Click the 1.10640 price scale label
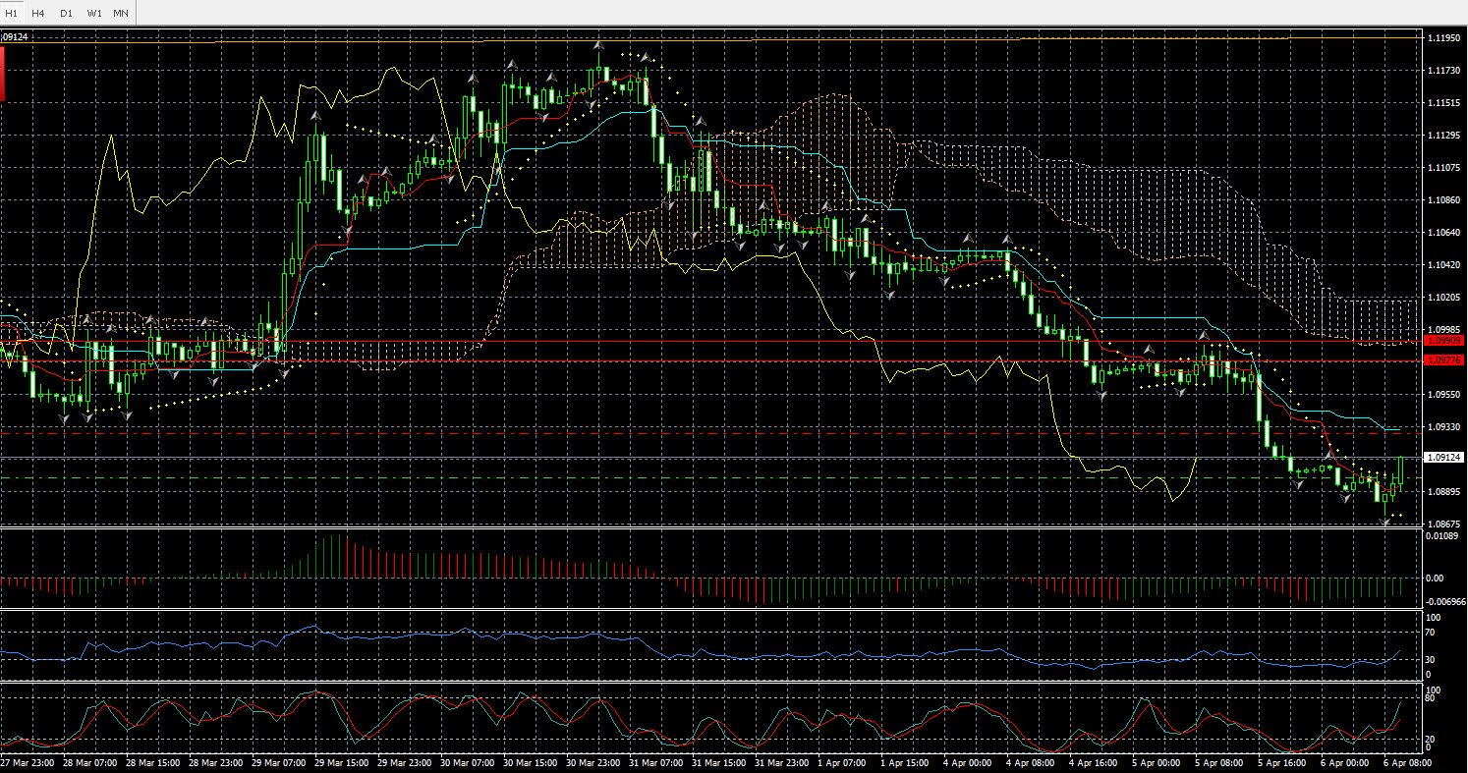Screen dimensions: 1468x773 [x=1443, y=232]
